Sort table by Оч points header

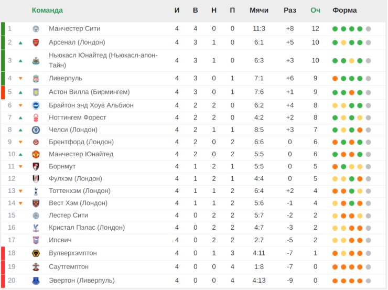pos(315,10)
